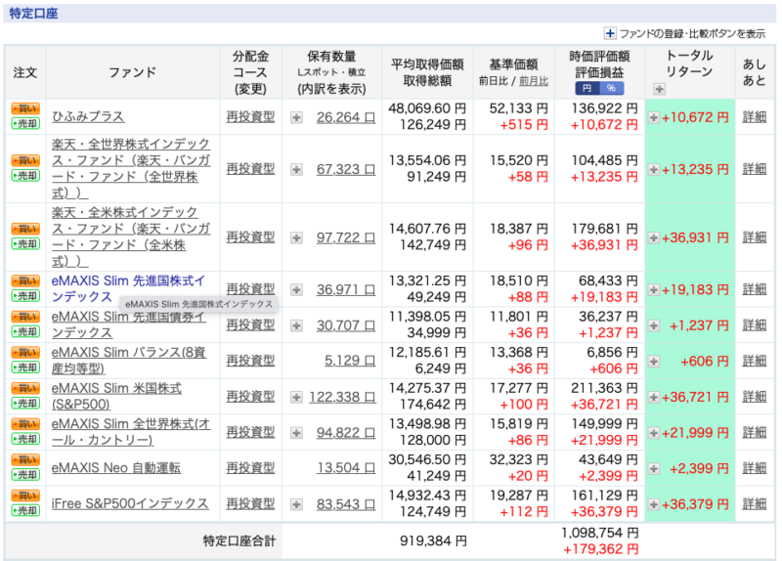782x561 pixels.
Task: Click 再投資型 link for ひふみプラス
Action: point(250,116)
